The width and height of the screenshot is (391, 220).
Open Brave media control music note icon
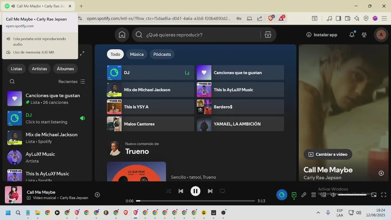pyautogui.click(x=329, y=18)
